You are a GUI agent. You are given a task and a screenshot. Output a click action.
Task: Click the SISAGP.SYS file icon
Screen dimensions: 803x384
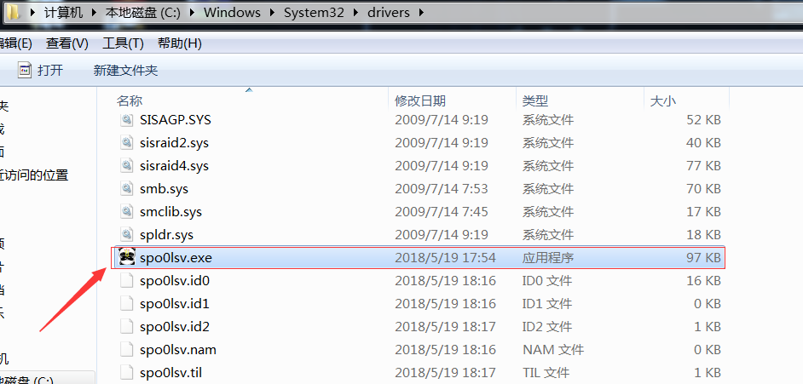coord(126,120)
